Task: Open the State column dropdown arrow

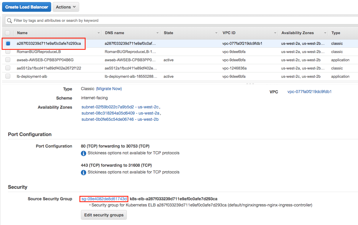Action: [x=216, y=33]
